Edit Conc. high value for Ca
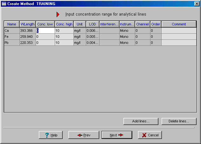The image size is (201, 144). (64, 31)
